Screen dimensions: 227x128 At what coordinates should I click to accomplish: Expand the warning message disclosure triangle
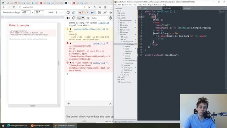pos(71,29)
